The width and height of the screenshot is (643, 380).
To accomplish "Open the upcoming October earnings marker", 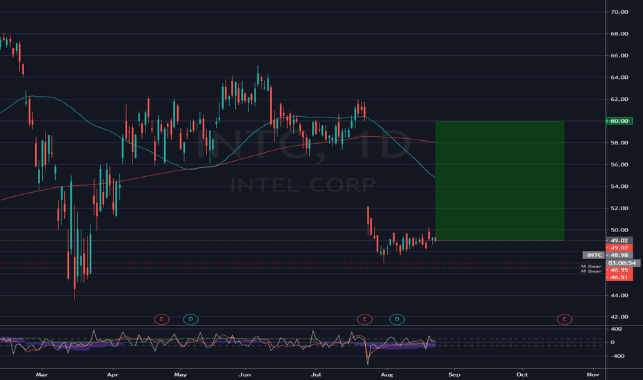I will 564,319.
